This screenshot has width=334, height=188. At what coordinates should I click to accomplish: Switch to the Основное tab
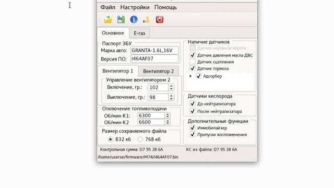(x=113, y=33)
